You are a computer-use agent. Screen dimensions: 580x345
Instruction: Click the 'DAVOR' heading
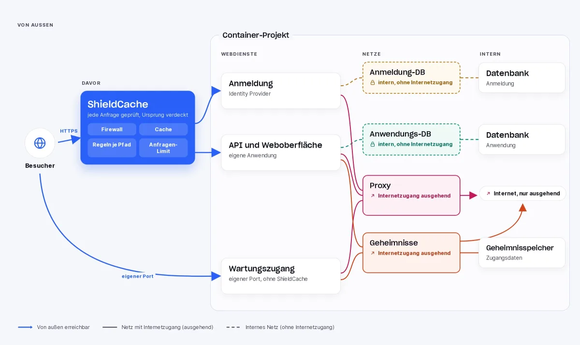tap(91, 83)
